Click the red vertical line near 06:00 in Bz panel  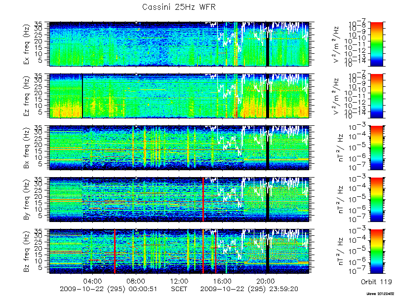[115, 252]
